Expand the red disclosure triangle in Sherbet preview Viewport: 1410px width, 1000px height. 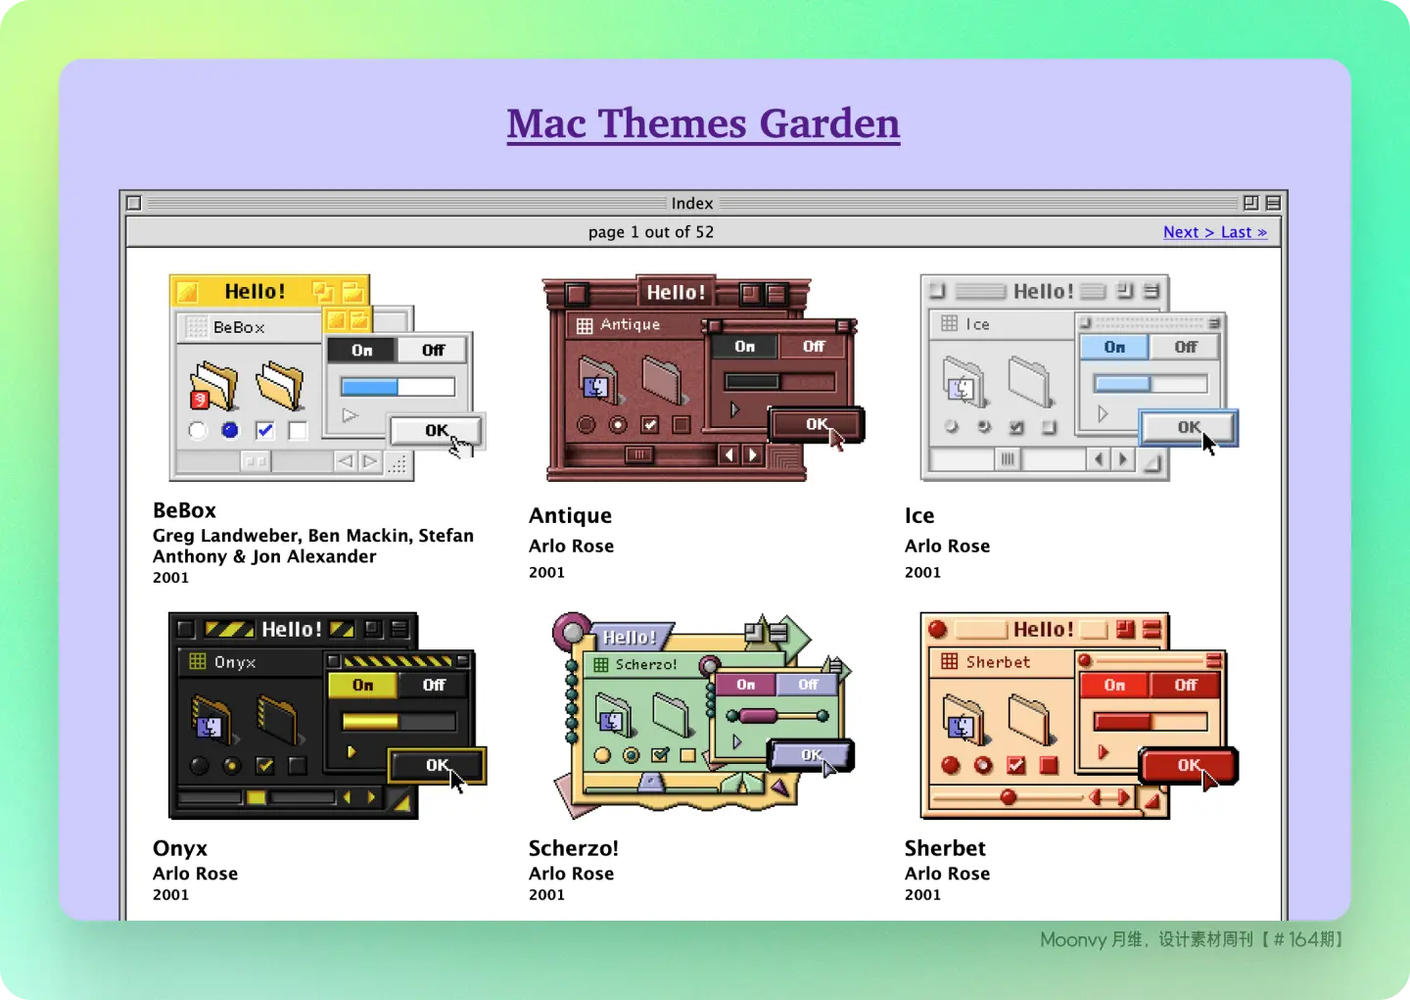coord(1104,752)
